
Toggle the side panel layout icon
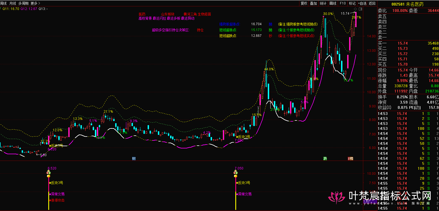click(x=360, y=9)
